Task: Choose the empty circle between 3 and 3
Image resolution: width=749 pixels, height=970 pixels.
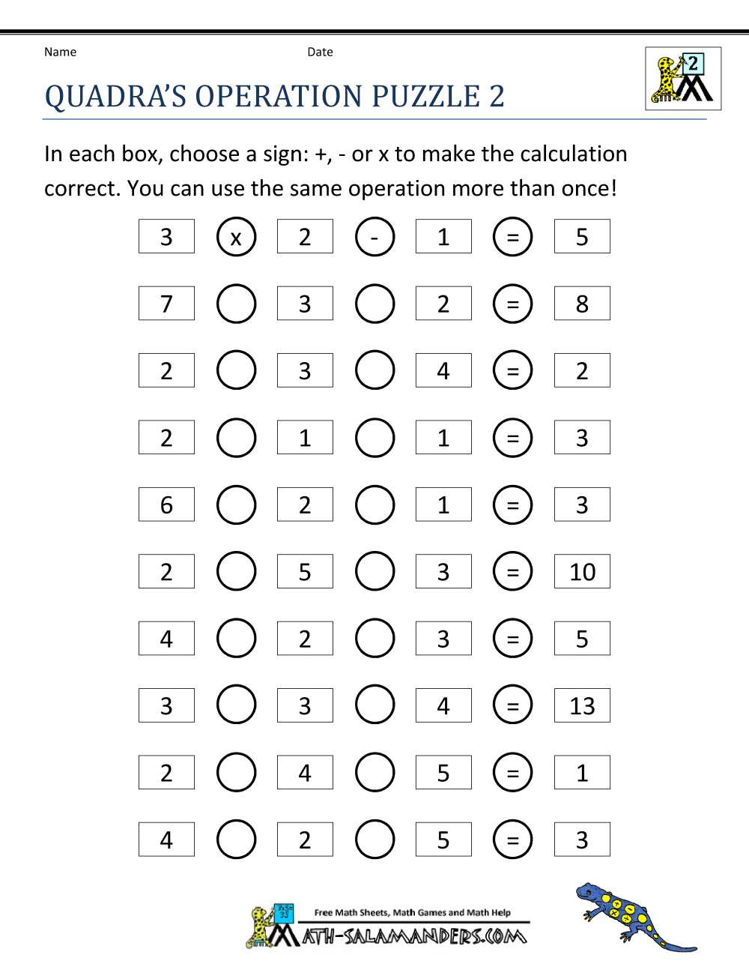Action: [236, 705]
